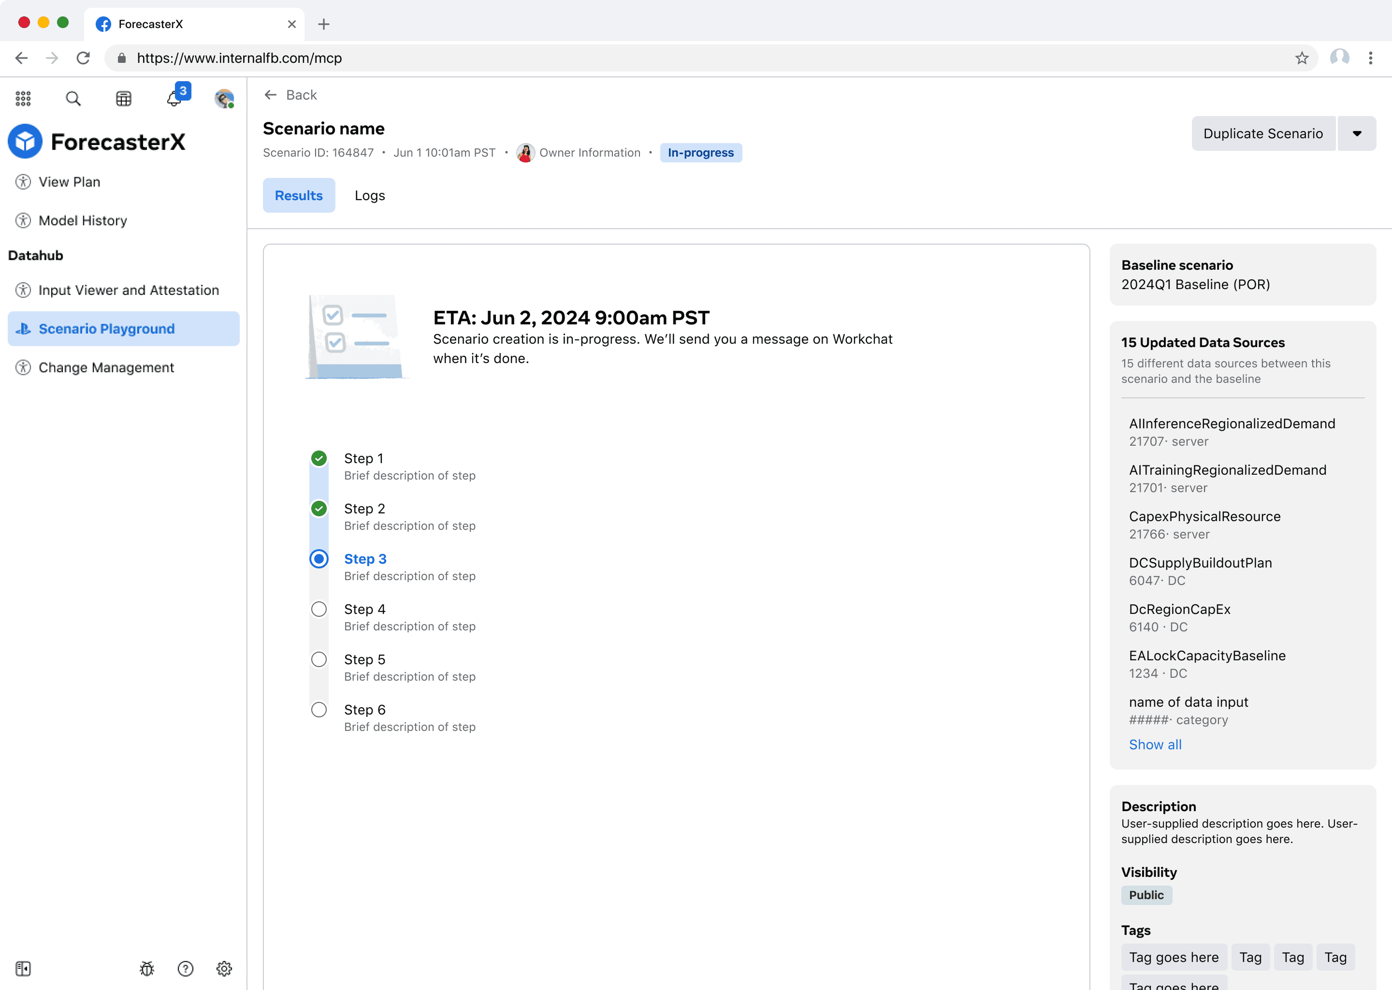1392x990 pixels.
Task: Click the back arrow icon next to Back
Action: pos(271,94)
